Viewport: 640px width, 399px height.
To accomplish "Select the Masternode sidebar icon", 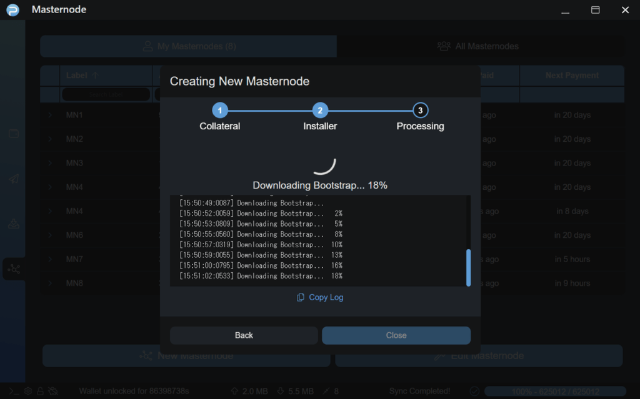I will [14, 269].
